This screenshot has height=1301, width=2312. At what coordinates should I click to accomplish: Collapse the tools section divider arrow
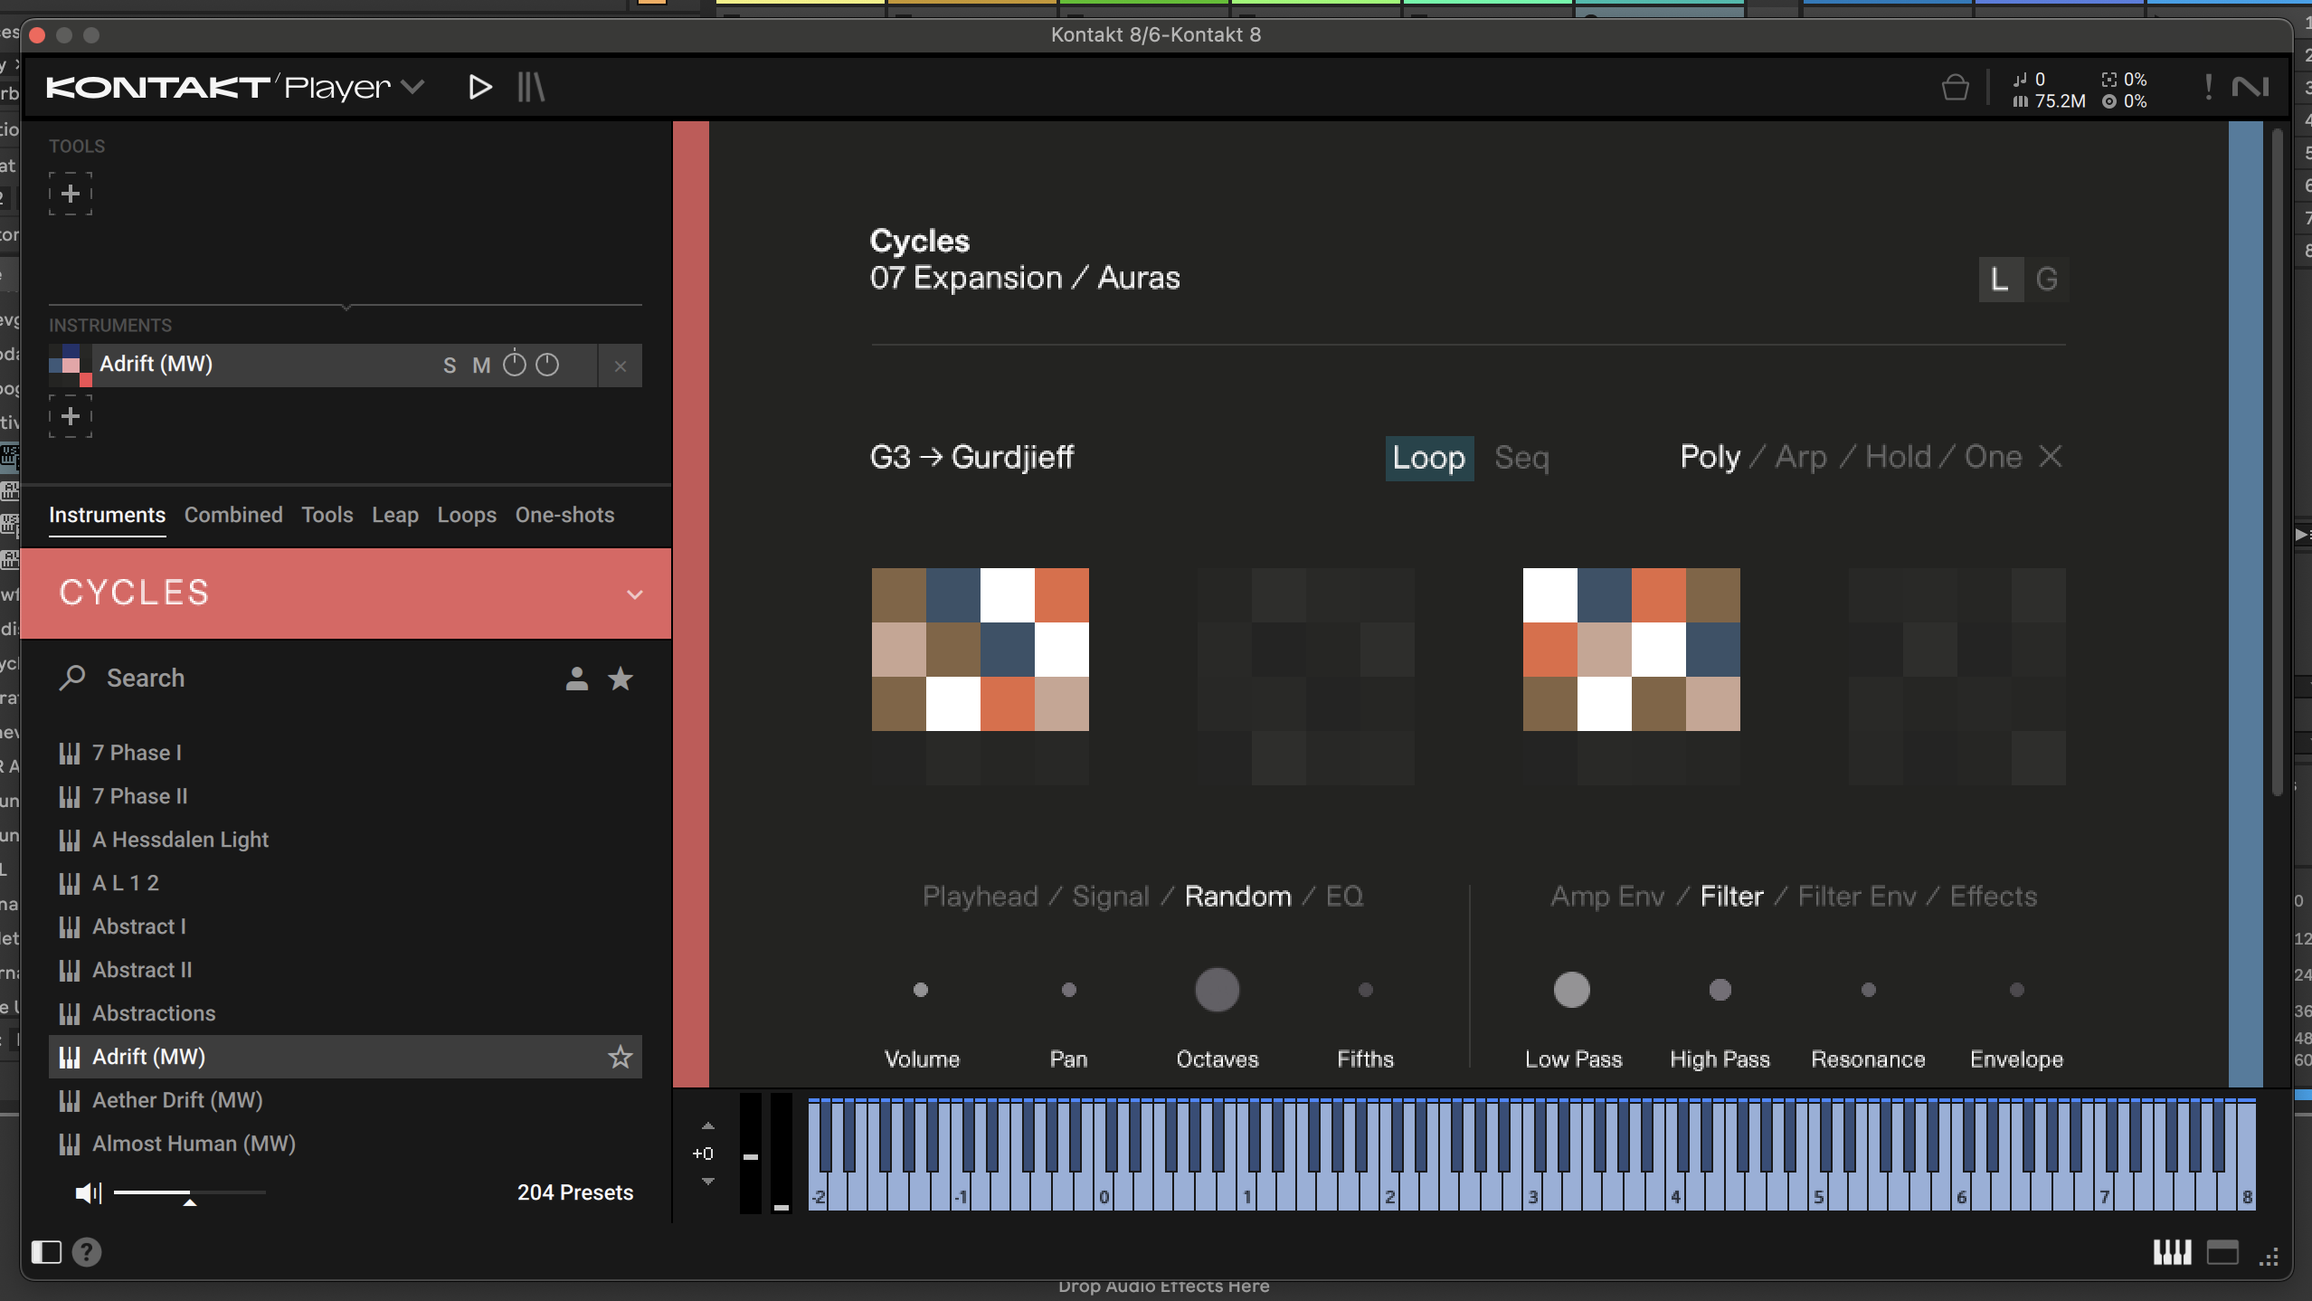pyautogui.click(x=346, y=307)
